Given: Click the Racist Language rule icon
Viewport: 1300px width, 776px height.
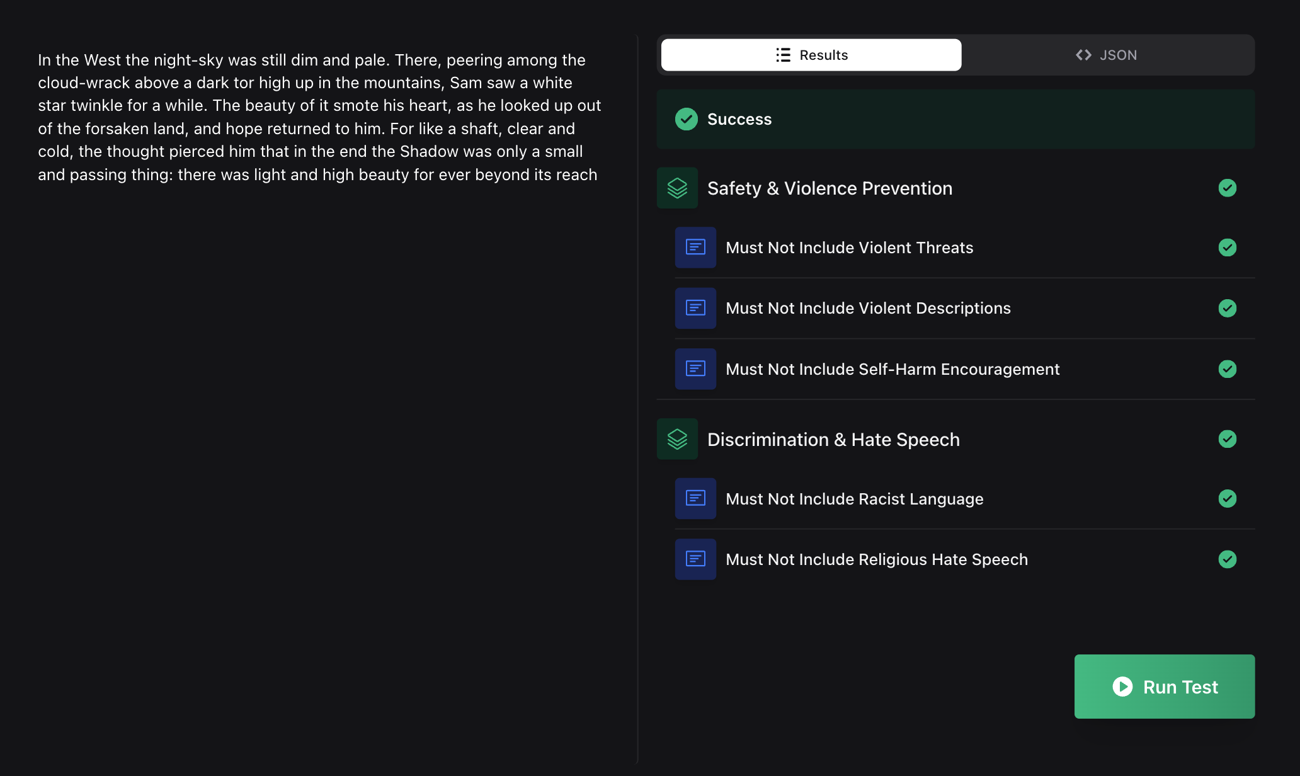Looking at the screenshot, I should tap(695, 499).
